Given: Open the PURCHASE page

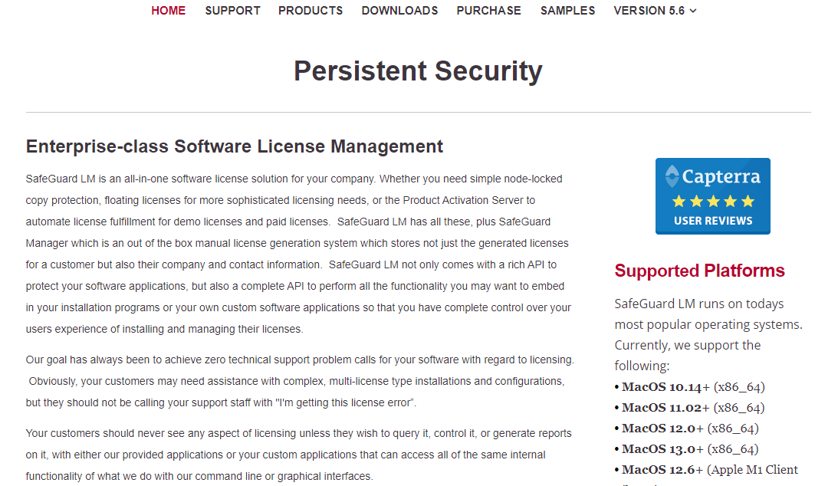Looking at the screenshot, I should [488, 11].
